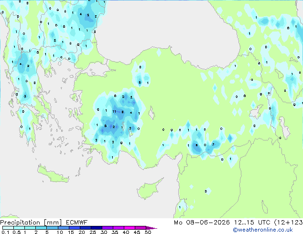Click the 45–50 mm legend color swatch

click(141, 228)
